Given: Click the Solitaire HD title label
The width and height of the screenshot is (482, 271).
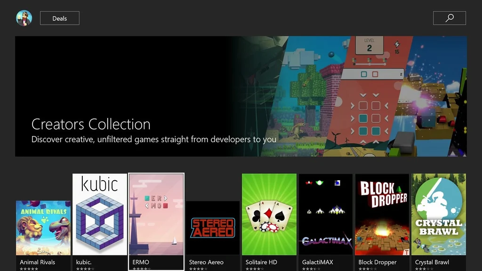Looking at the screenshot, I should tap(261, 262).
